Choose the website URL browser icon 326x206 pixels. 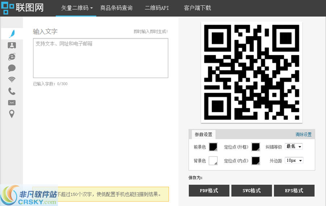pos(12,56)
